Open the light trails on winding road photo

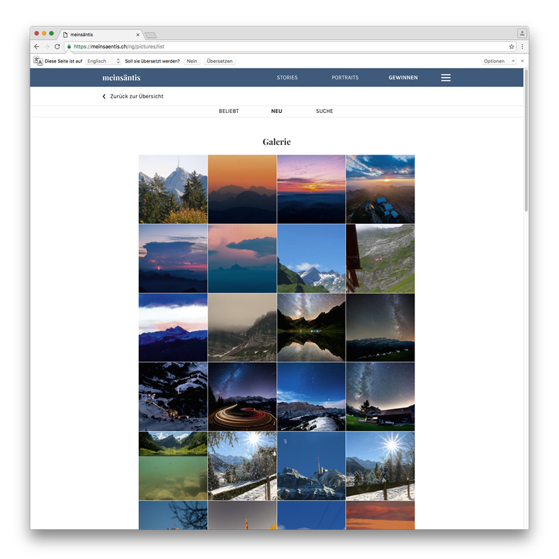(242, 397)
